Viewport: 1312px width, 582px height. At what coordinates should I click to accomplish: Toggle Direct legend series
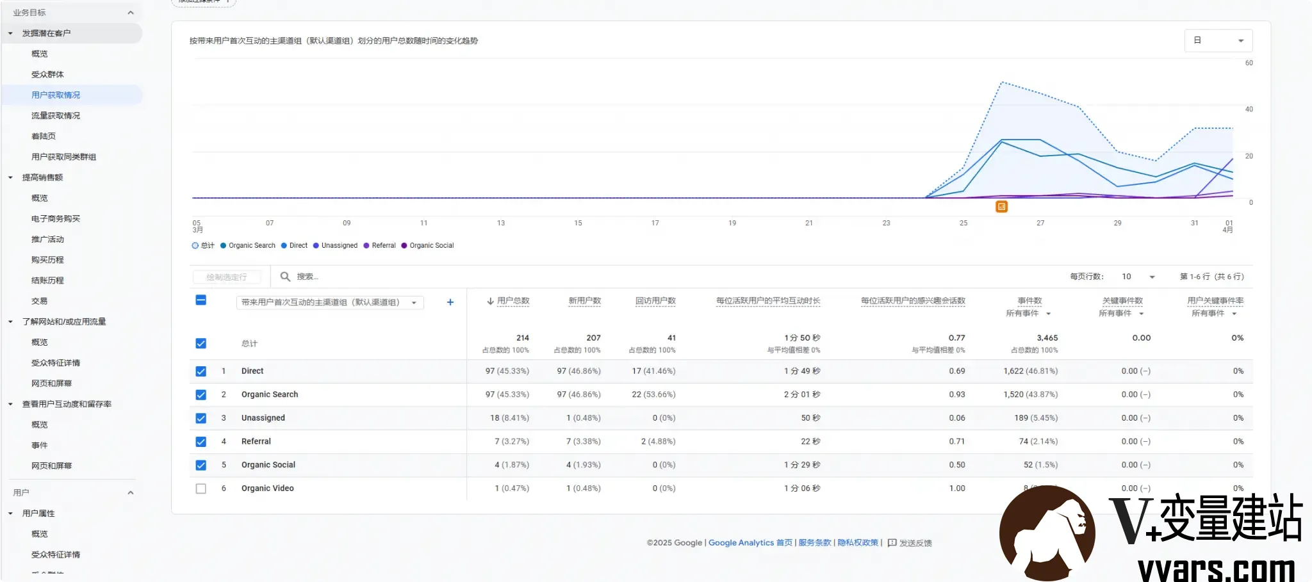(294, 245)
